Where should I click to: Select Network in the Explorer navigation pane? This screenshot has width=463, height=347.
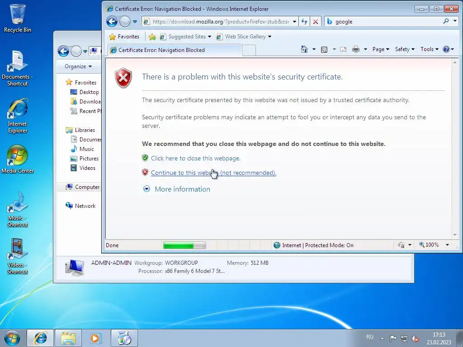click(80, 206)
